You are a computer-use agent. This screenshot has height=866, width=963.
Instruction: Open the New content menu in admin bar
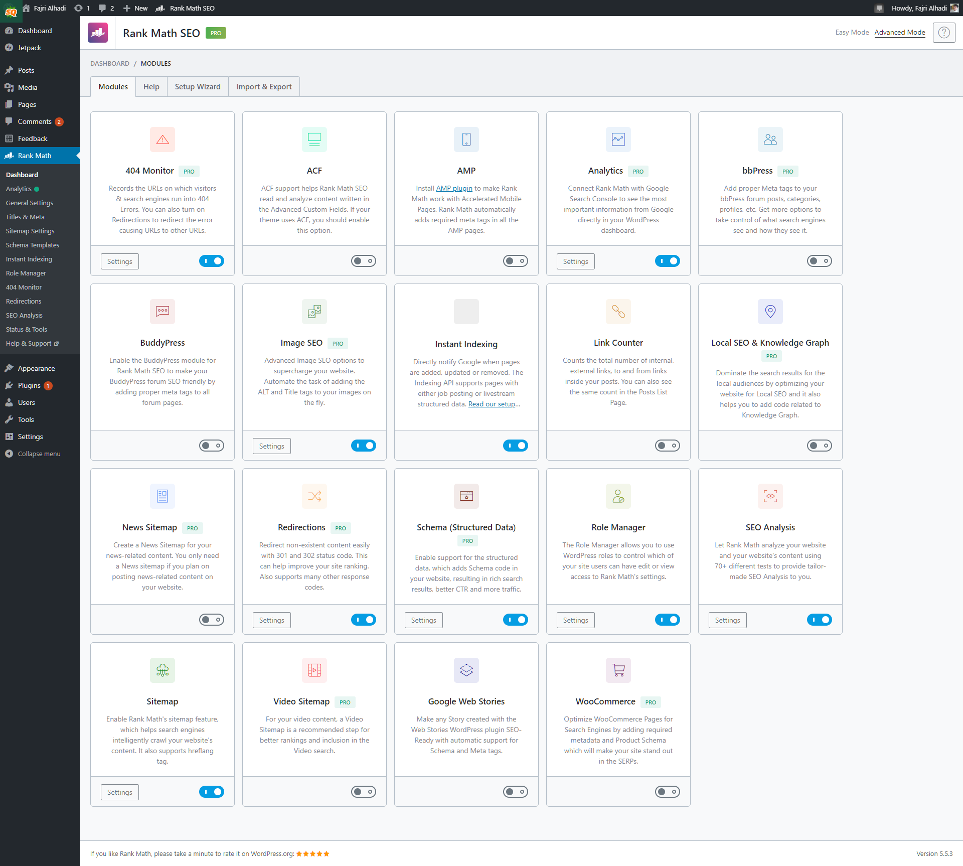point(135,8)
